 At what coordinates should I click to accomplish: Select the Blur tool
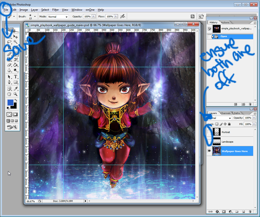tap(9, 70)
